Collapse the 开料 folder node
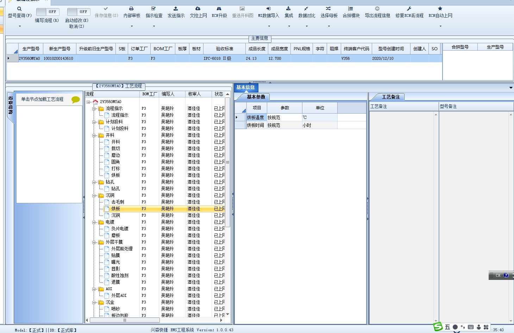The image size is (514, 333). tap(94, 135)
